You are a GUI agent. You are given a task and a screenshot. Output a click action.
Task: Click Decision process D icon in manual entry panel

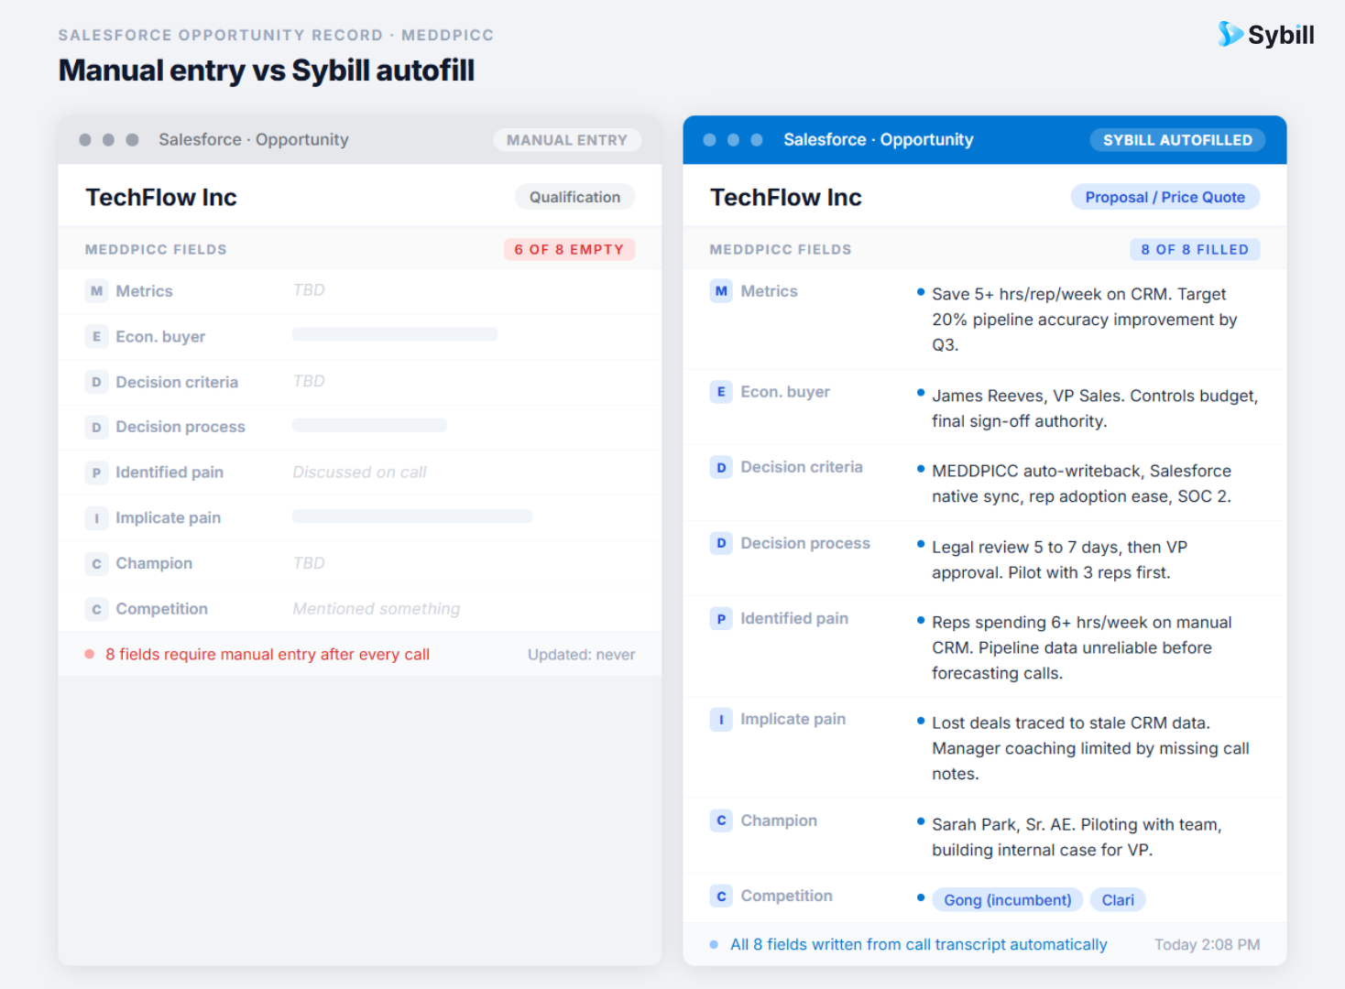[x=96, y=427]
